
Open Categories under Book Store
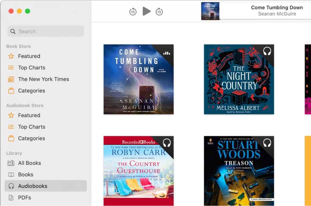[46, 90]
